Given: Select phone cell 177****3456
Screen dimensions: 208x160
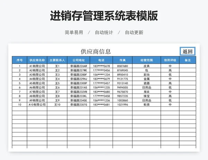Looking at the screenshot, I should pyautogui.click(x=101, y=70).
